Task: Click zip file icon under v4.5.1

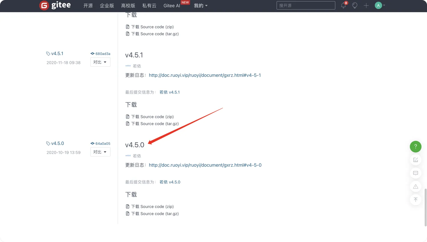Action: 128,117
